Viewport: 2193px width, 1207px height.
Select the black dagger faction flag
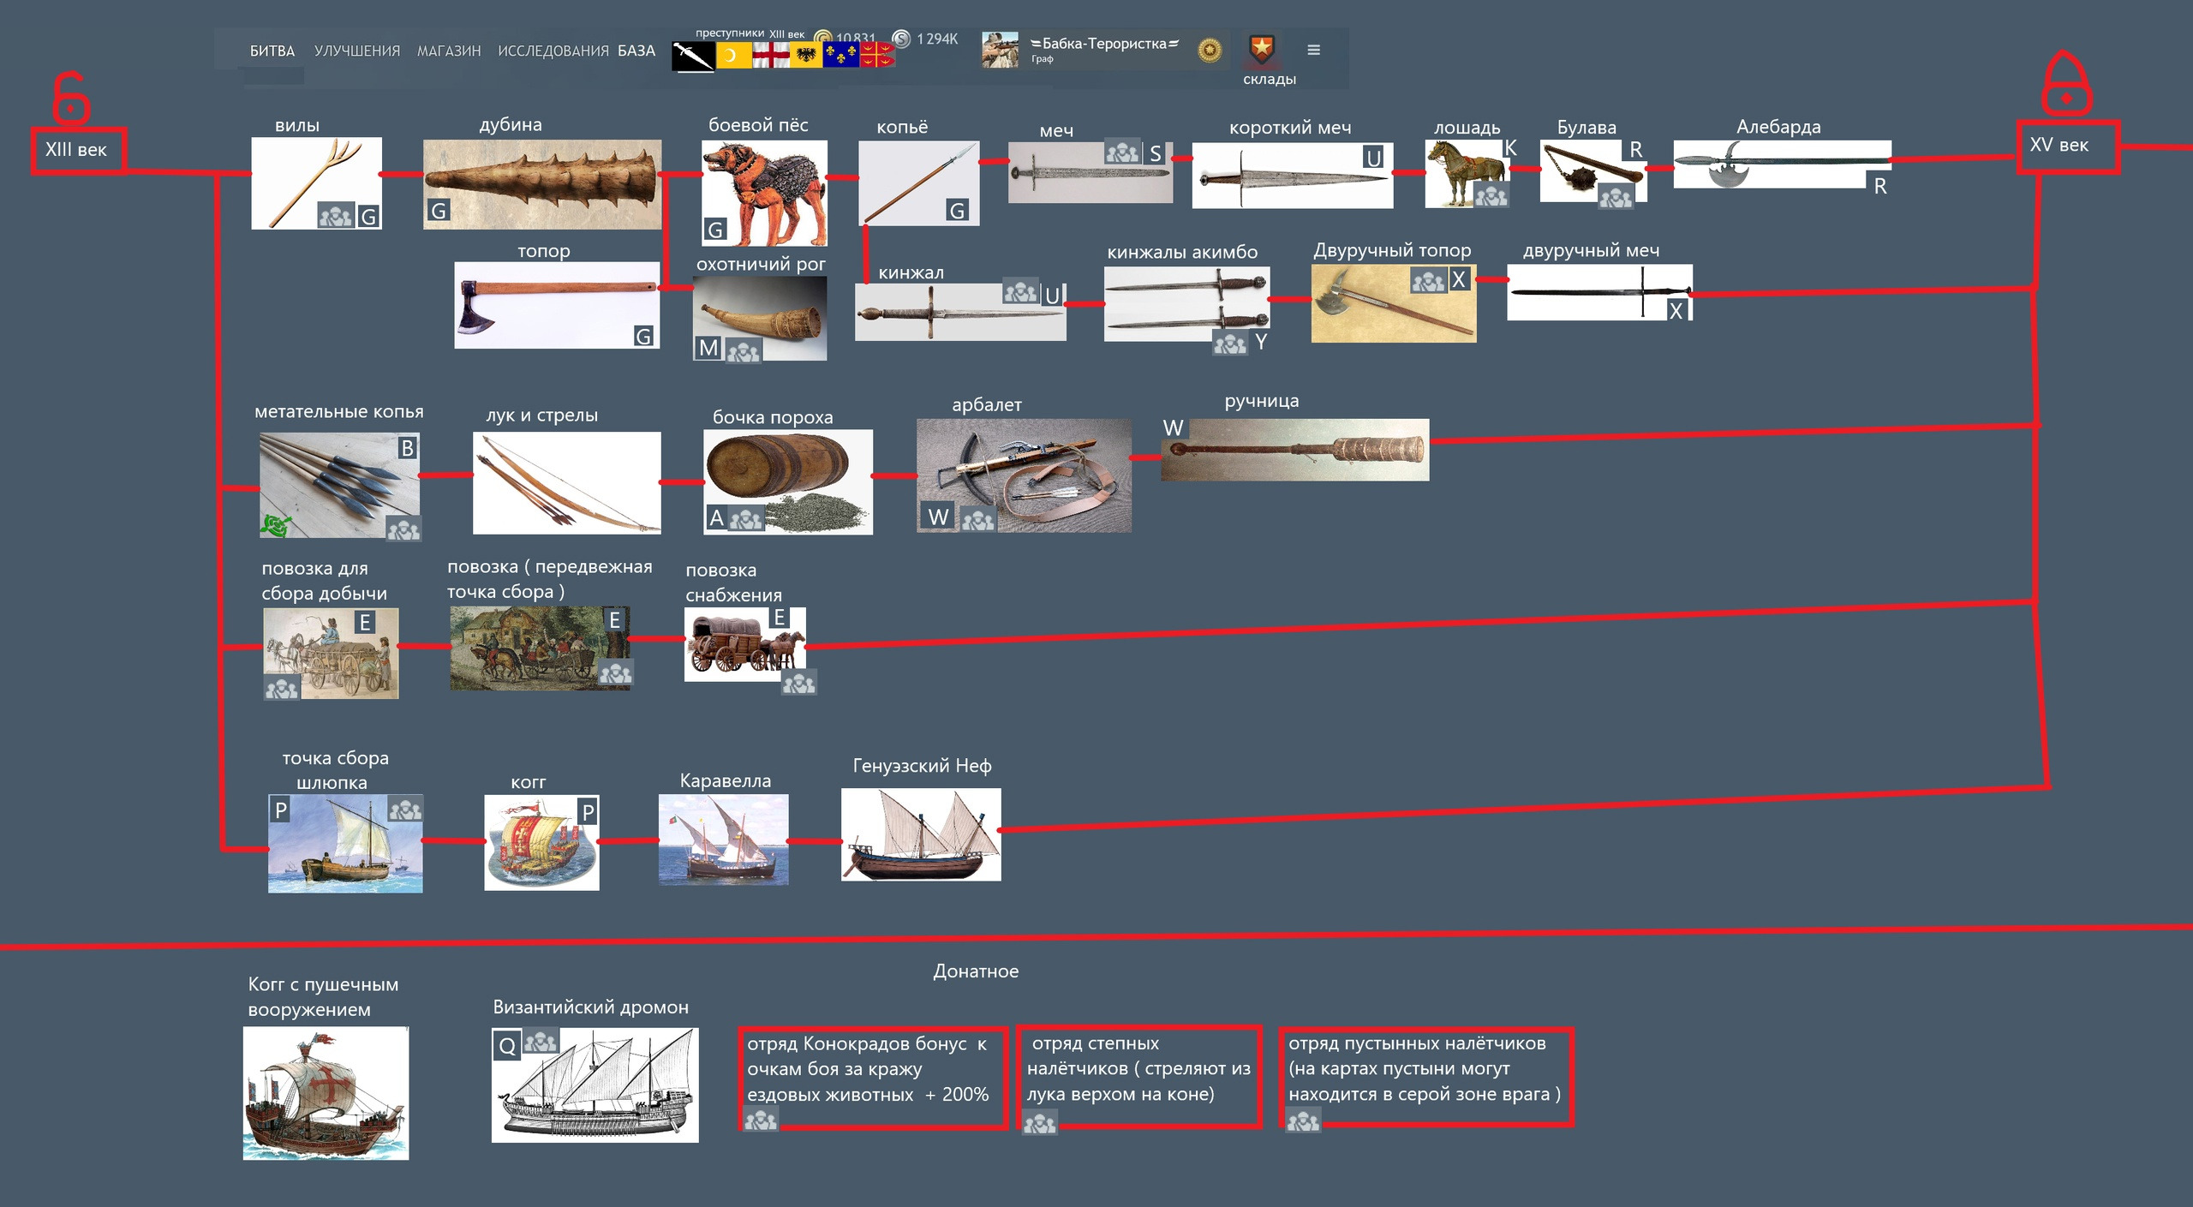(692, 57)
